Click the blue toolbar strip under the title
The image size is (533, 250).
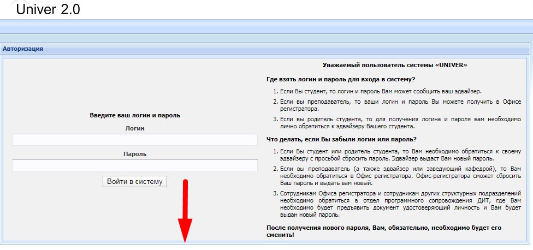tap(266, 27)
